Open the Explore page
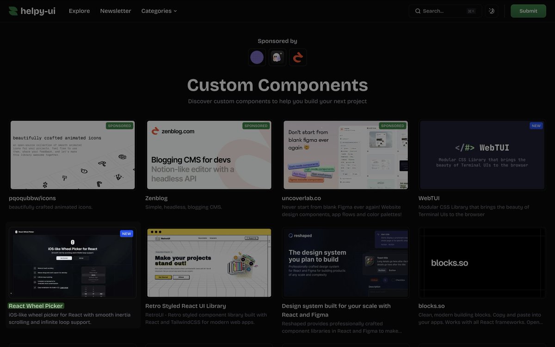The height and width of the screenshot is (347, 555). 80,11
